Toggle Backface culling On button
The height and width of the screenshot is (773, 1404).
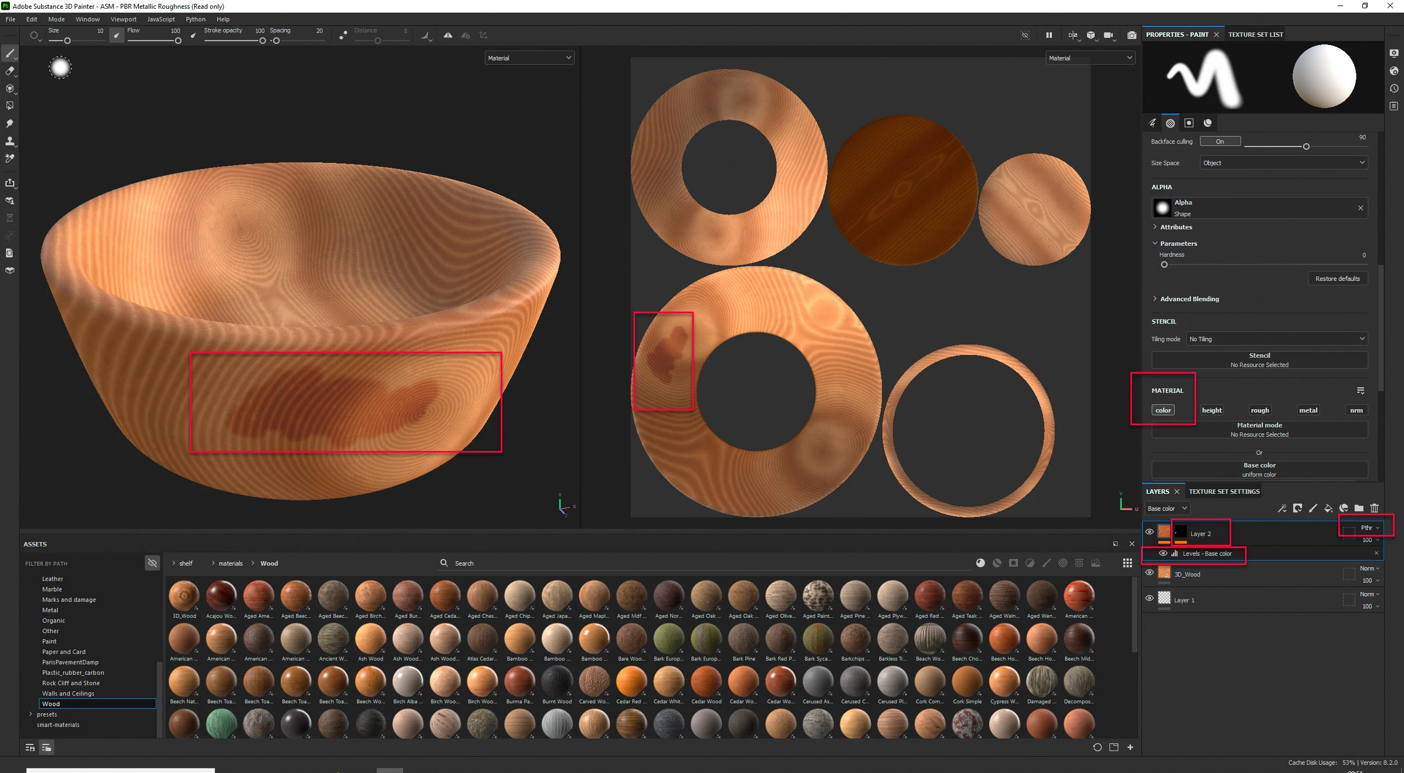pyautogui.click(x=1220, y=142)
